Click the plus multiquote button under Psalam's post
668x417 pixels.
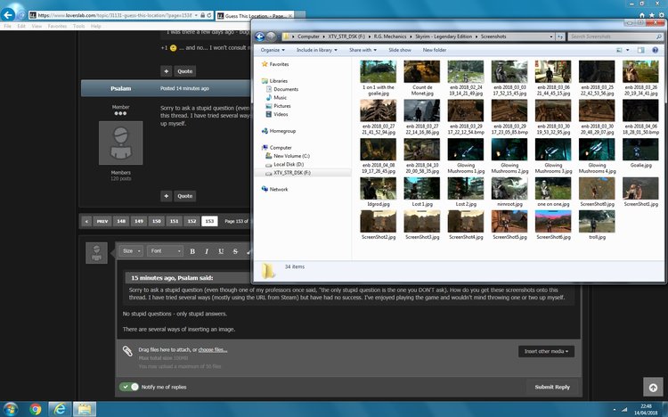[167, 196]
